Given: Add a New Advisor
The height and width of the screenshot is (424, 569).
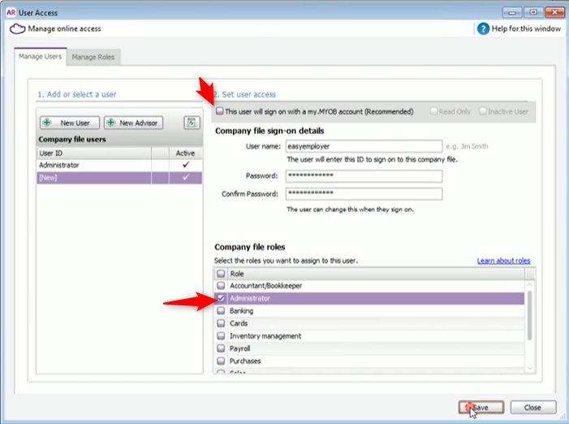Looking at the screenshot, I should (x=134, y=123).
